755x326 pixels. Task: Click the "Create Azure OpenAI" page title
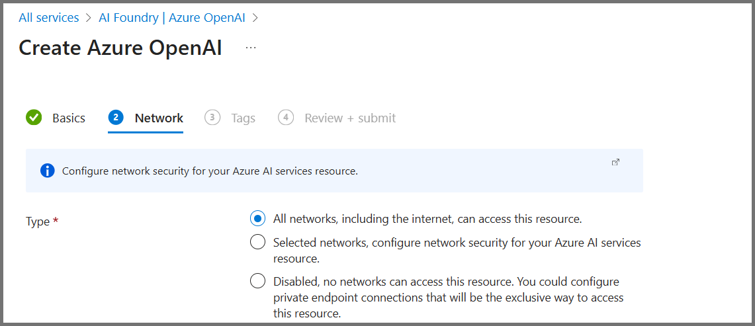[120, 48]
